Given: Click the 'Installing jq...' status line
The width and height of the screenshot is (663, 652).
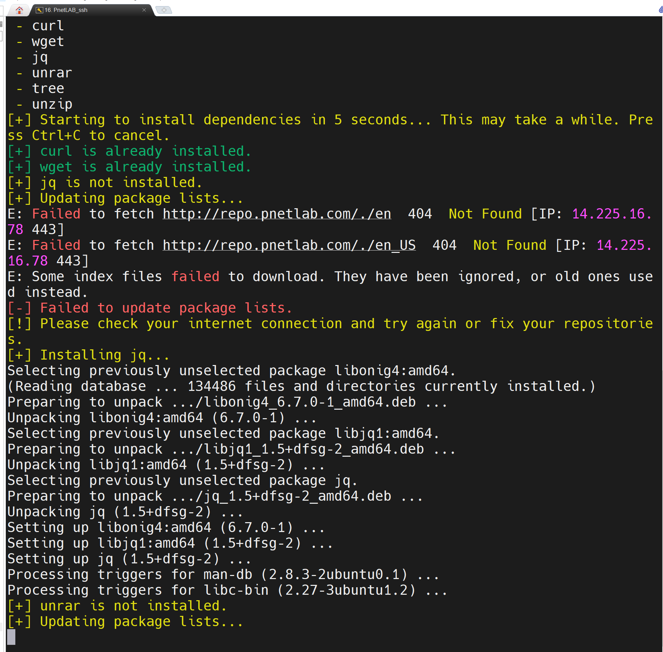Looking at the screenshot, I should (x=88, y=355).
